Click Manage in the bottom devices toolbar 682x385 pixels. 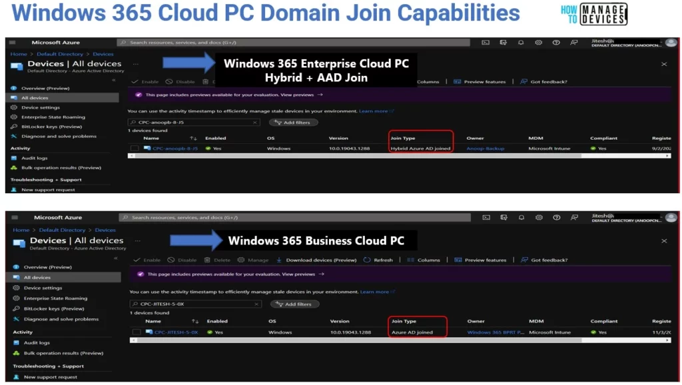point(253,260)
